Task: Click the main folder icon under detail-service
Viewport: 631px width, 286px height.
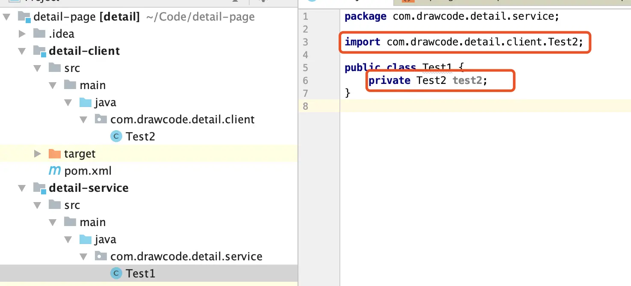Action: click(x=70, y=222)
